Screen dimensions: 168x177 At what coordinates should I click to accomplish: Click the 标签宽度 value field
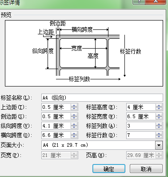coord(141,116)
